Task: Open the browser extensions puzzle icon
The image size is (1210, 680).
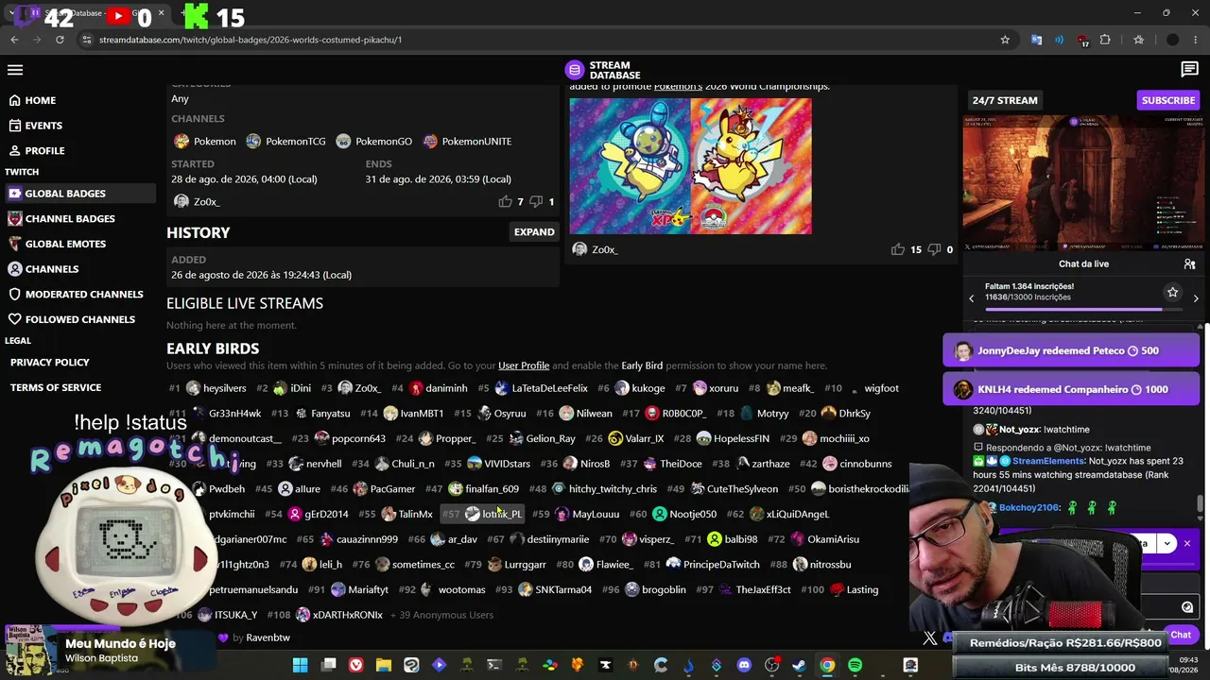Action: point(1105,40)
